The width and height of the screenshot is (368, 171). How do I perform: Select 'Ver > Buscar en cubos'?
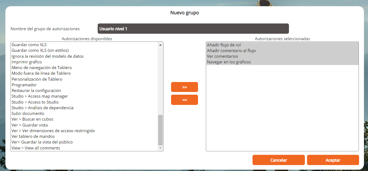32,119
